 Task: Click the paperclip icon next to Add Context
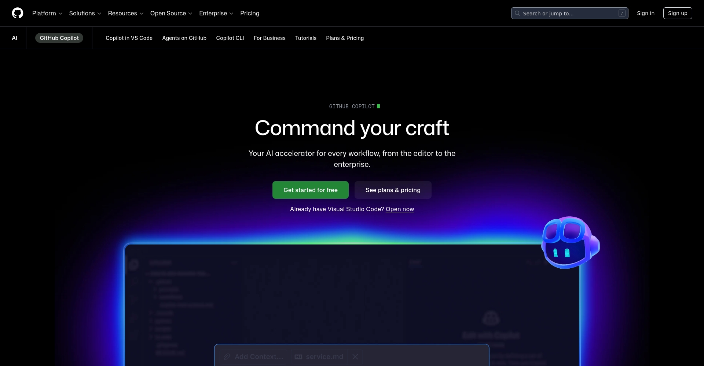pos(227,356)
